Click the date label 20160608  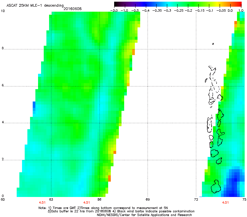tap(72, 9)
